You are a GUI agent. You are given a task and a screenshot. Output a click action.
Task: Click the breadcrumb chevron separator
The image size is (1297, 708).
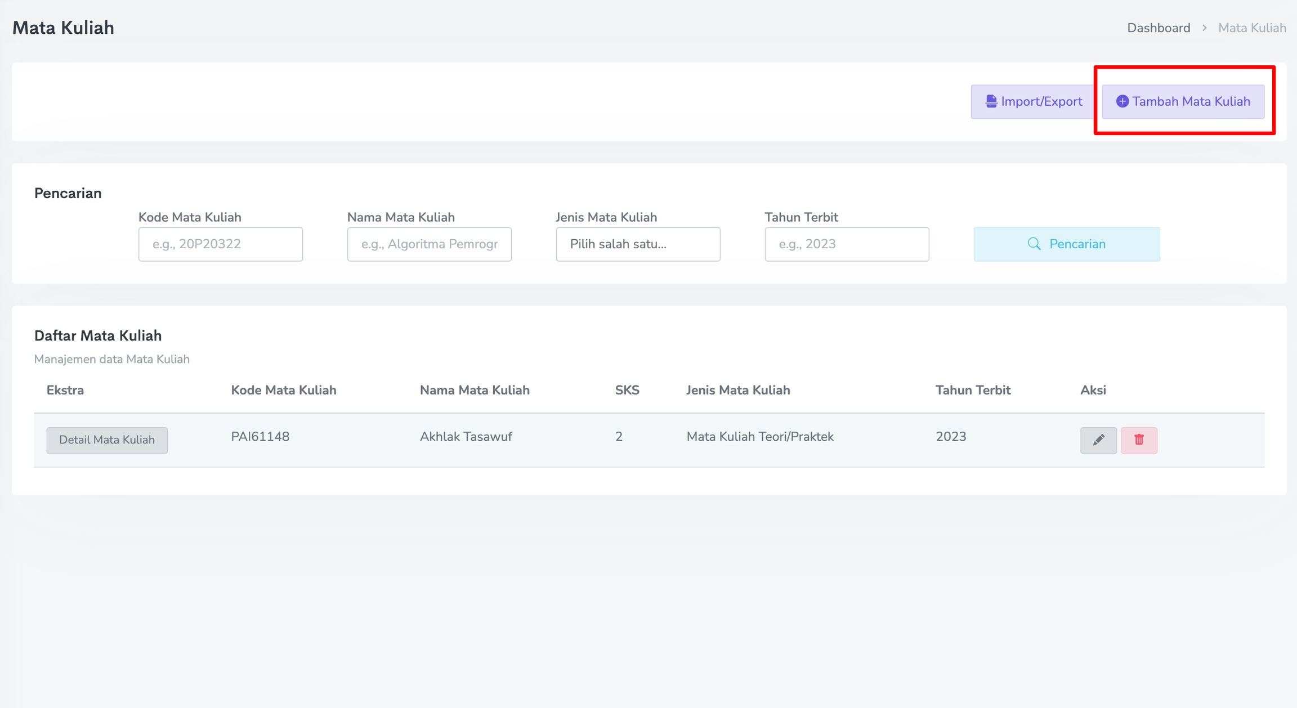(x=1204, y=28)
